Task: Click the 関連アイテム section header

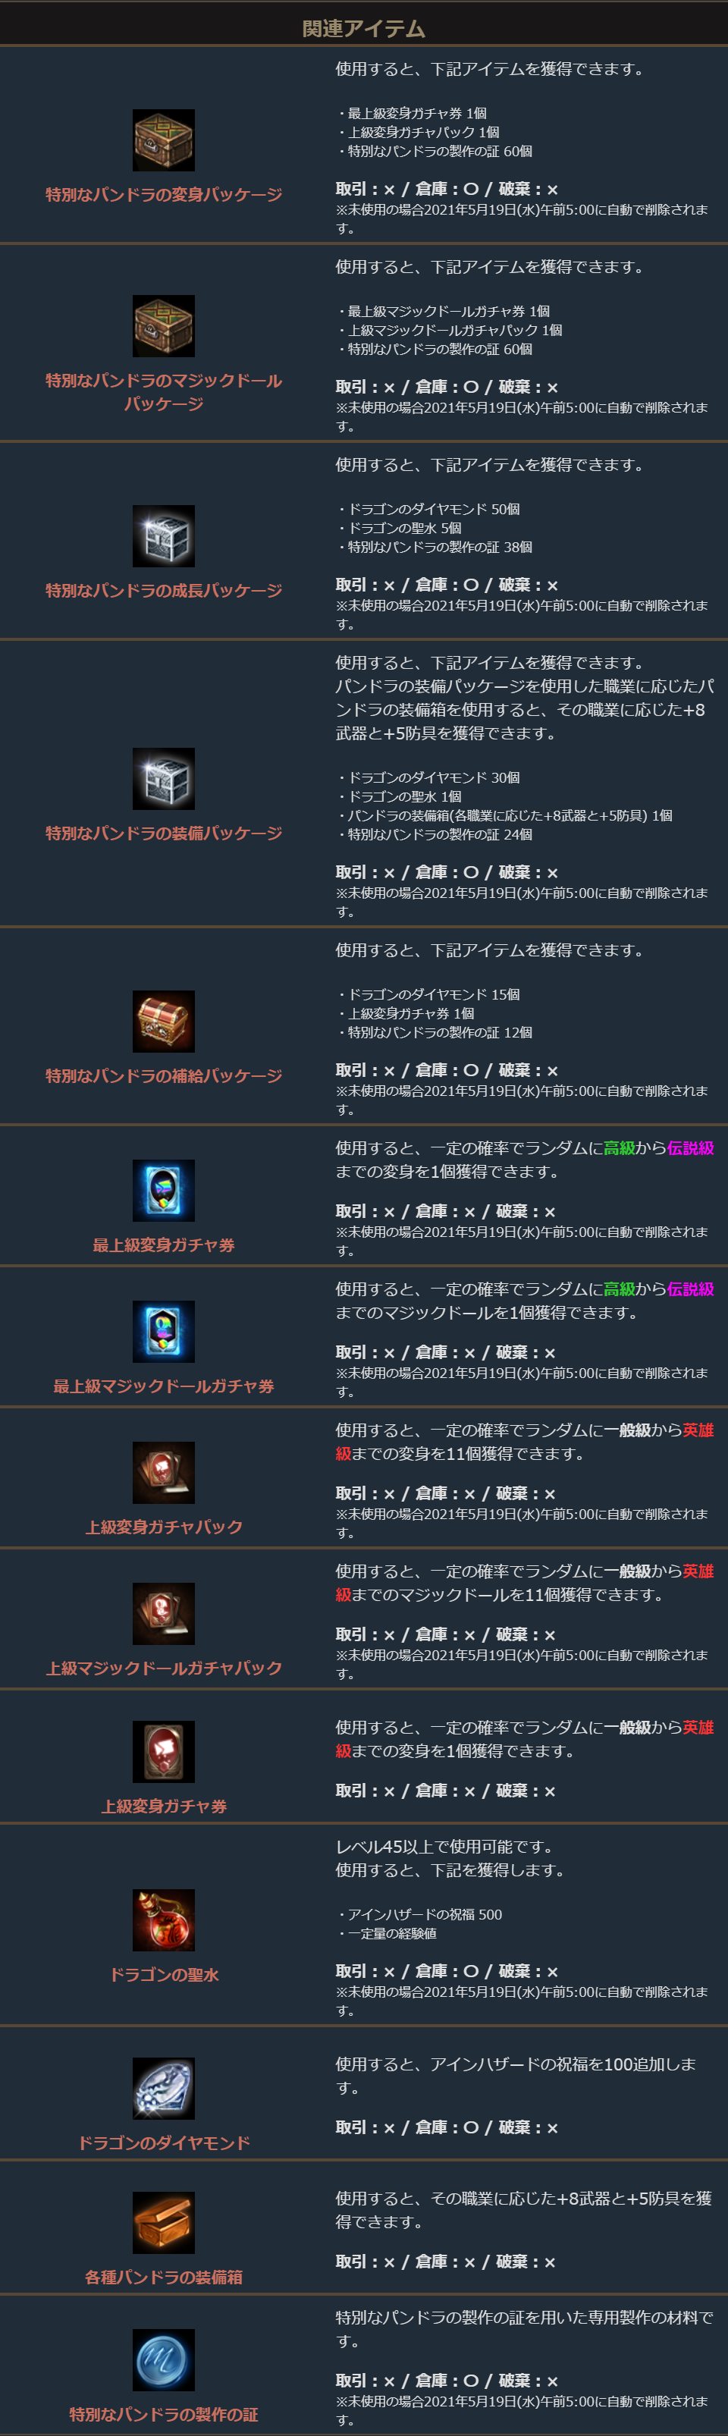Action: click(x=364, y=28)
